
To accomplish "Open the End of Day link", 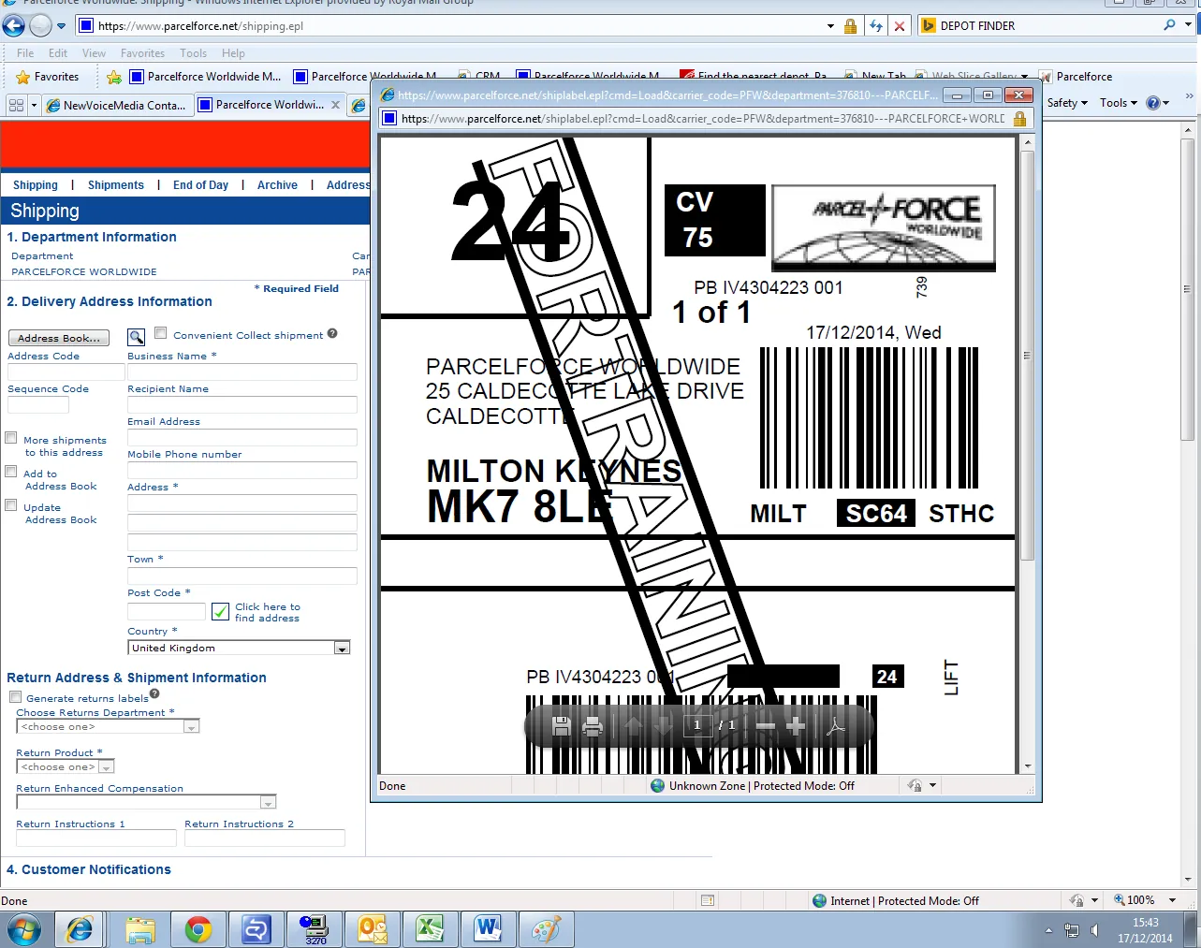I will pyautogui.click(x=200, y=185).
